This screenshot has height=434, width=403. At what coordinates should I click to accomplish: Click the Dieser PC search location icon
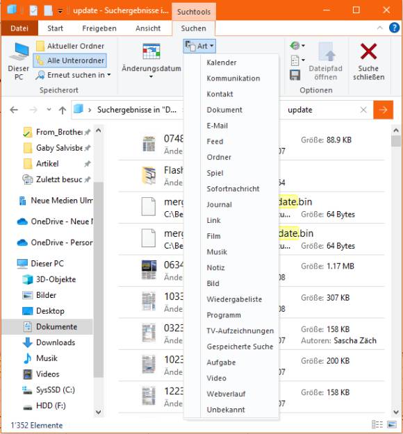(19, 51)
